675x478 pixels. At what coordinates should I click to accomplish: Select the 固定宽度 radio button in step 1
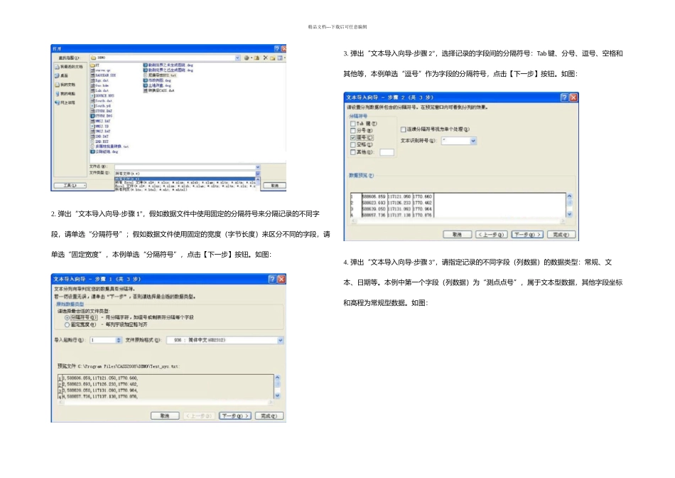coord(67,324)
